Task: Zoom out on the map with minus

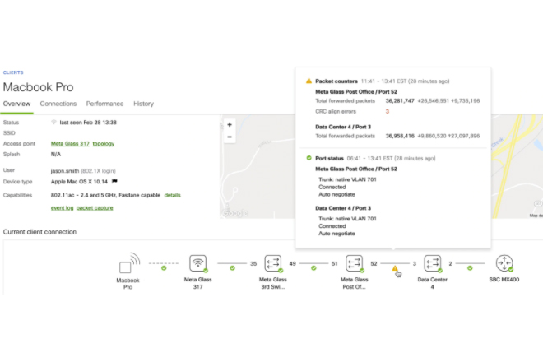Action: (x=230, y=137)
